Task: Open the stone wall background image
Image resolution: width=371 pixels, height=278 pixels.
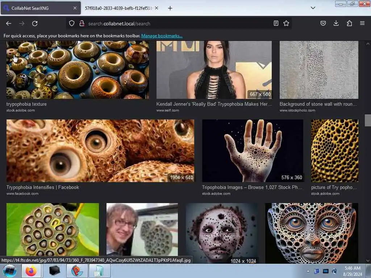Action: (x=319, y=70)
